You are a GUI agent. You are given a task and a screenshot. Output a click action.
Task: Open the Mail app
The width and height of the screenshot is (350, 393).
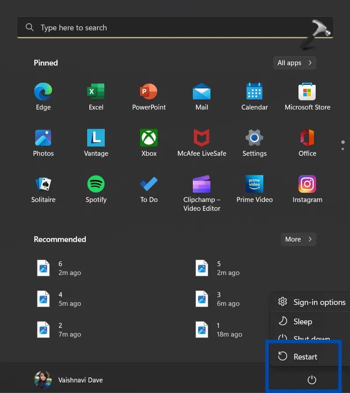(x=202, y=97)
